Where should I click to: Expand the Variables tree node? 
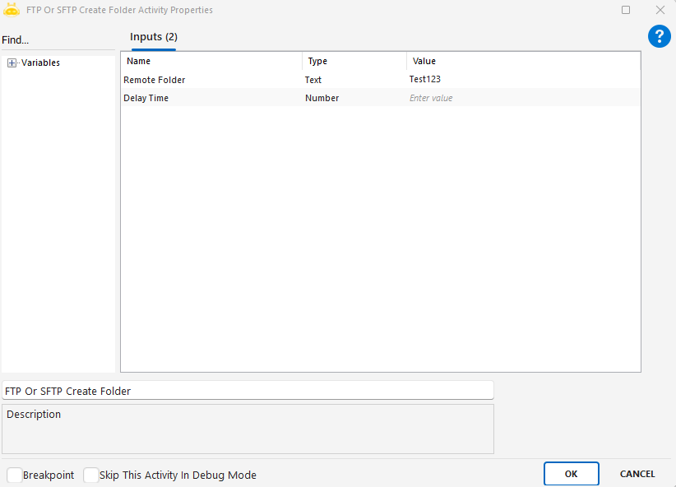click(x=12, y=63)
